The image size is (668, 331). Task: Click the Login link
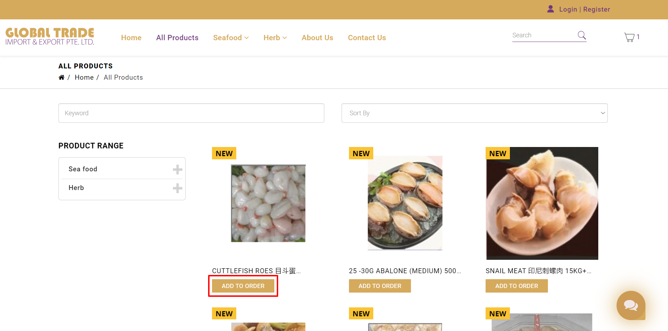point(568,10)
